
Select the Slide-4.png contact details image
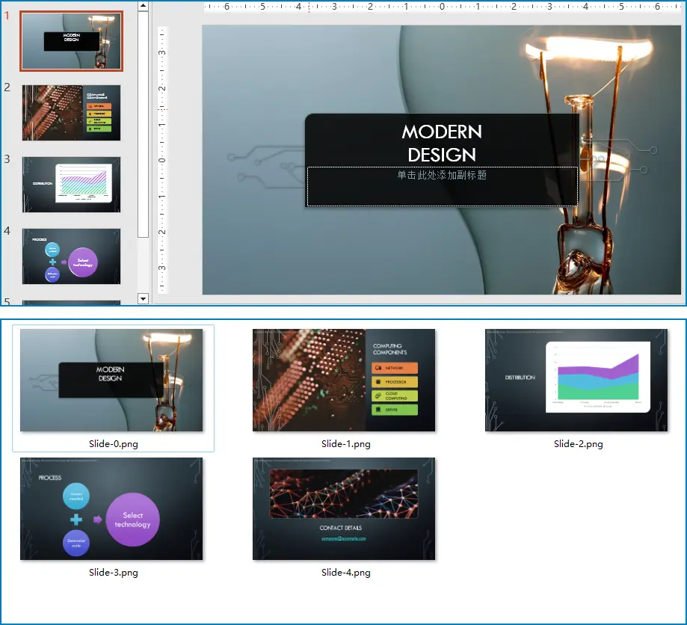(x=344, y=509)
